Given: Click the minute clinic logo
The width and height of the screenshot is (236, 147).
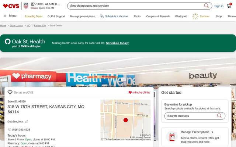Looking at the screenshot, I should tap(139, 92).
